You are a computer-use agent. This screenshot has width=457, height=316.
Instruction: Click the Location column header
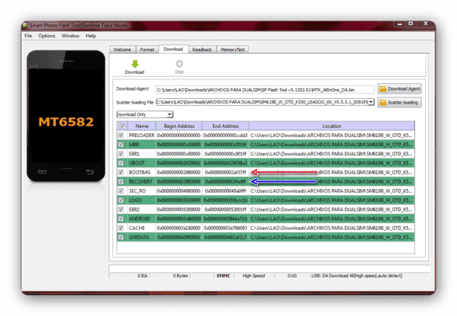pyautogui.click(x=332, y=126)
